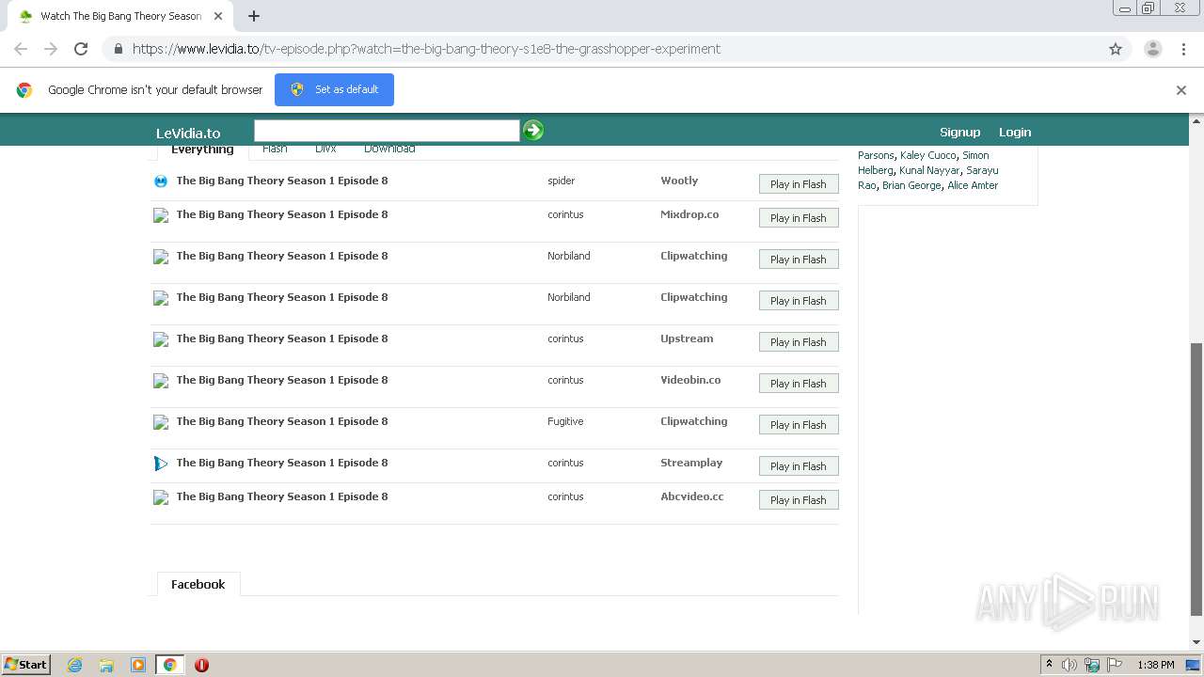This screenshot has height=677, width=1204.
Task: Click the Videobin.co row broken image icon
Action: 161,381
